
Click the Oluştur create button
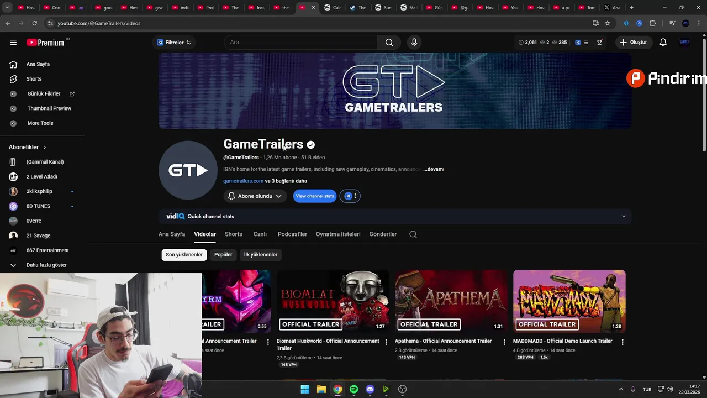pyautogui.click(x=633, y=43)
